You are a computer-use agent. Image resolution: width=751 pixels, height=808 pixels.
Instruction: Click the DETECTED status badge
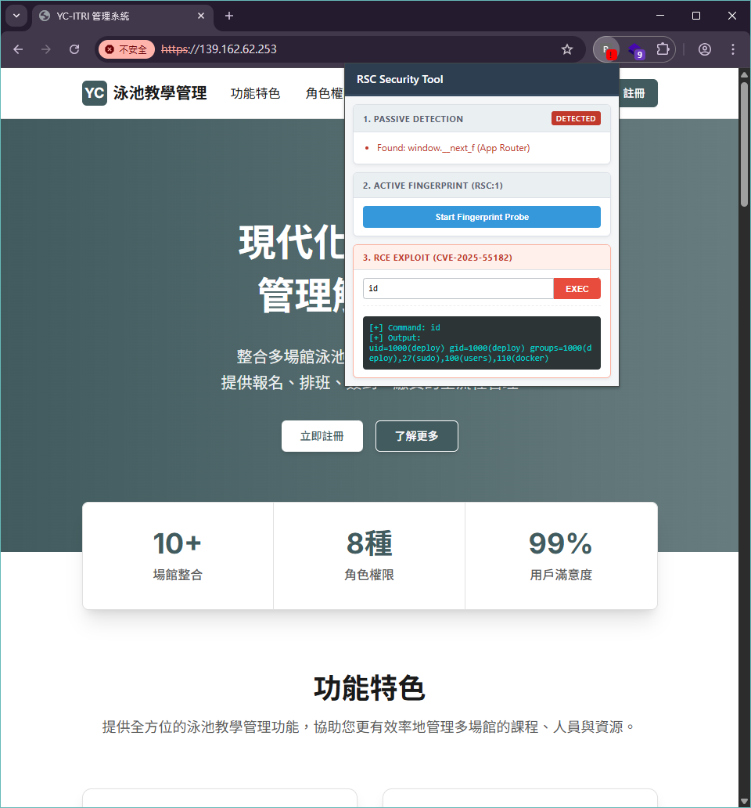point(576,118)
